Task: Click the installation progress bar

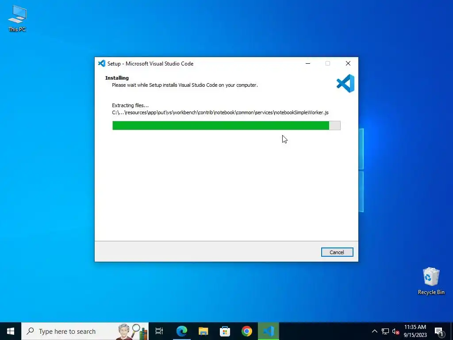Action: coord(226,125)
